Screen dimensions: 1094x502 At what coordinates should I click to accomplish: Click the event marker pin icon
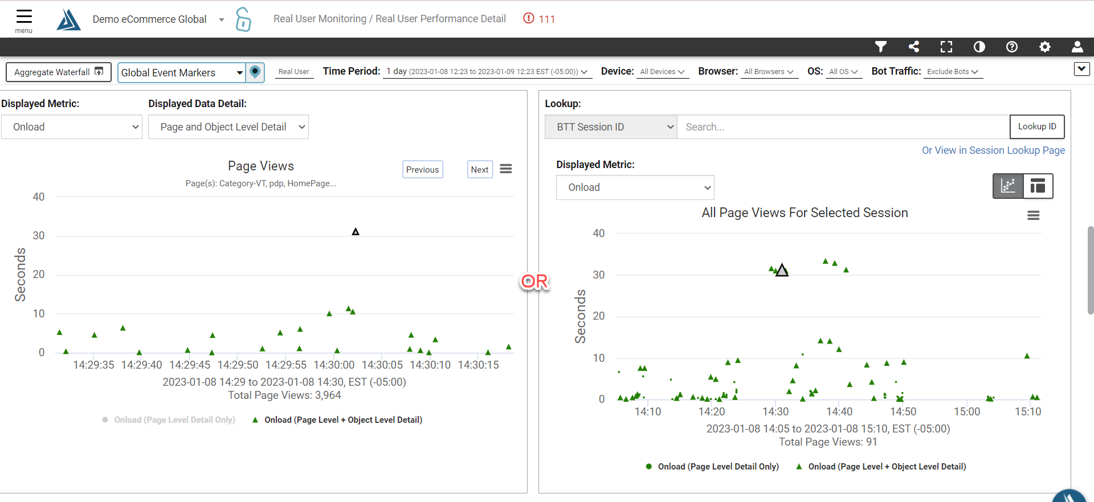click(255, 72)
